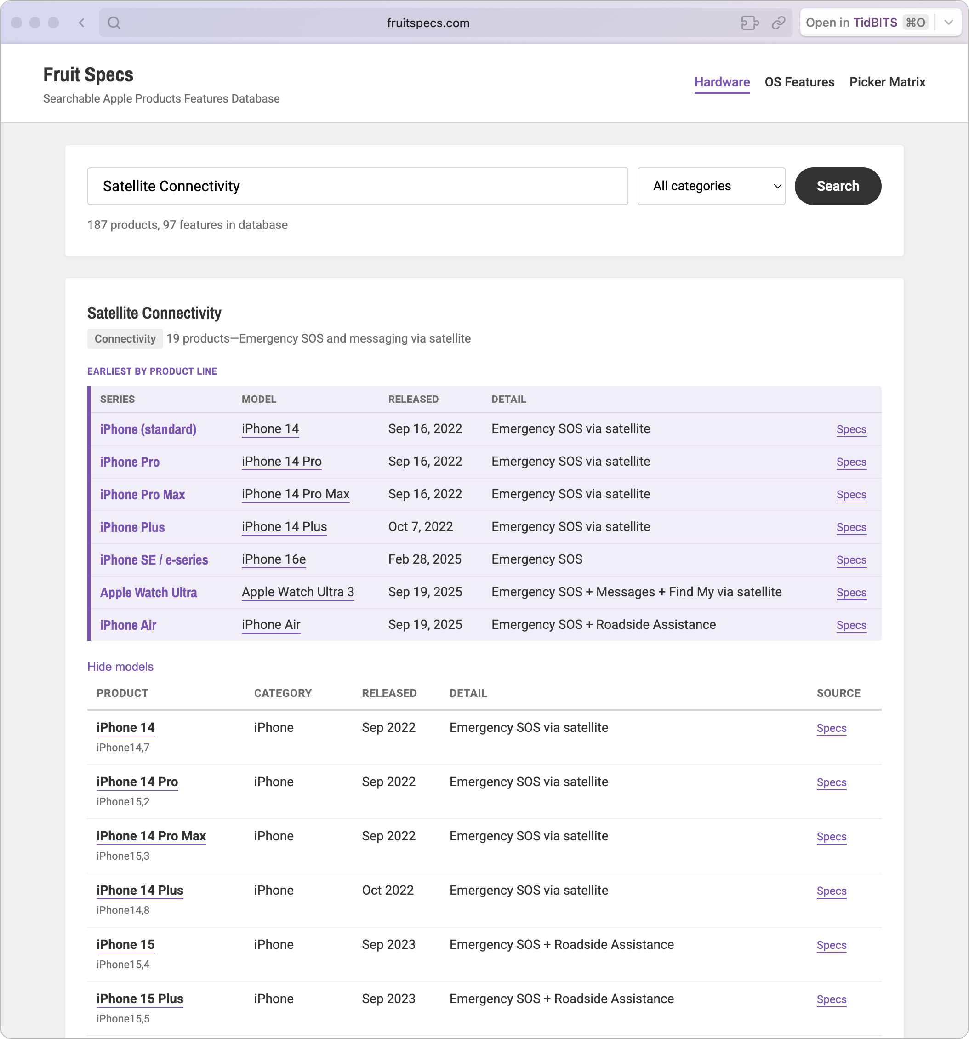Open Specs for iPhone SE / e-series row
The width and height of the screenshot is (969, 1039).
[851, 560]
